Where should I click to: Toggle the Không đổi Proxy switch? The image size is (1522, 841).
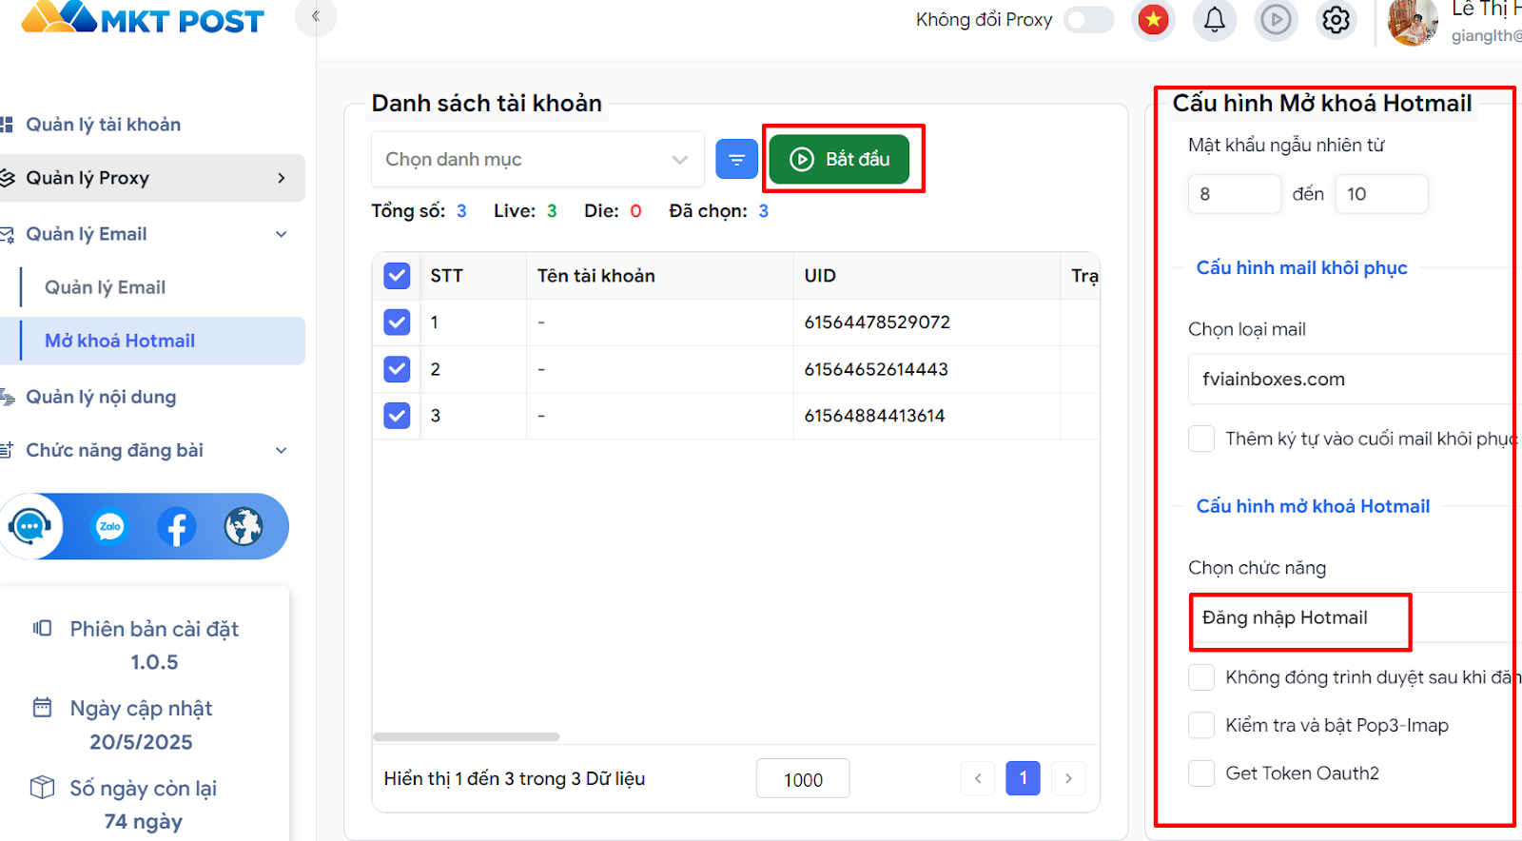click(x=1089, y=19)
